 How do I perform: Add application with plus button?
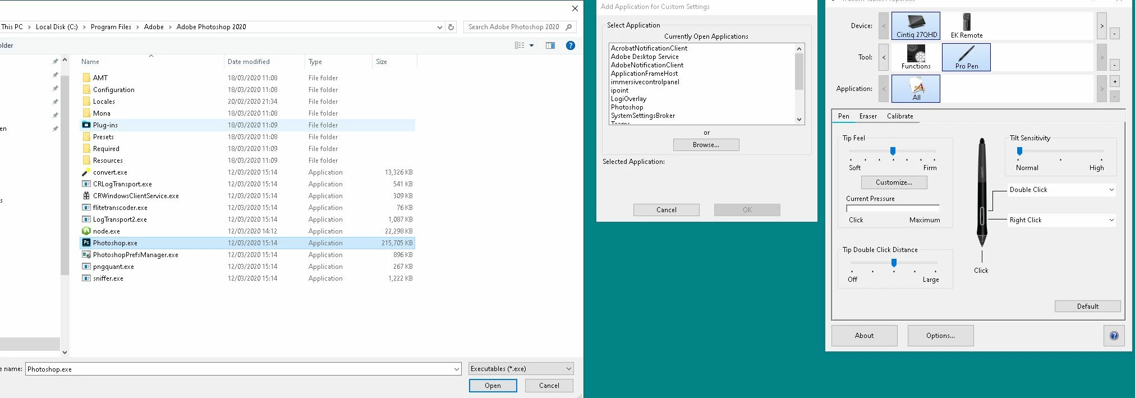coord(1115,81)
